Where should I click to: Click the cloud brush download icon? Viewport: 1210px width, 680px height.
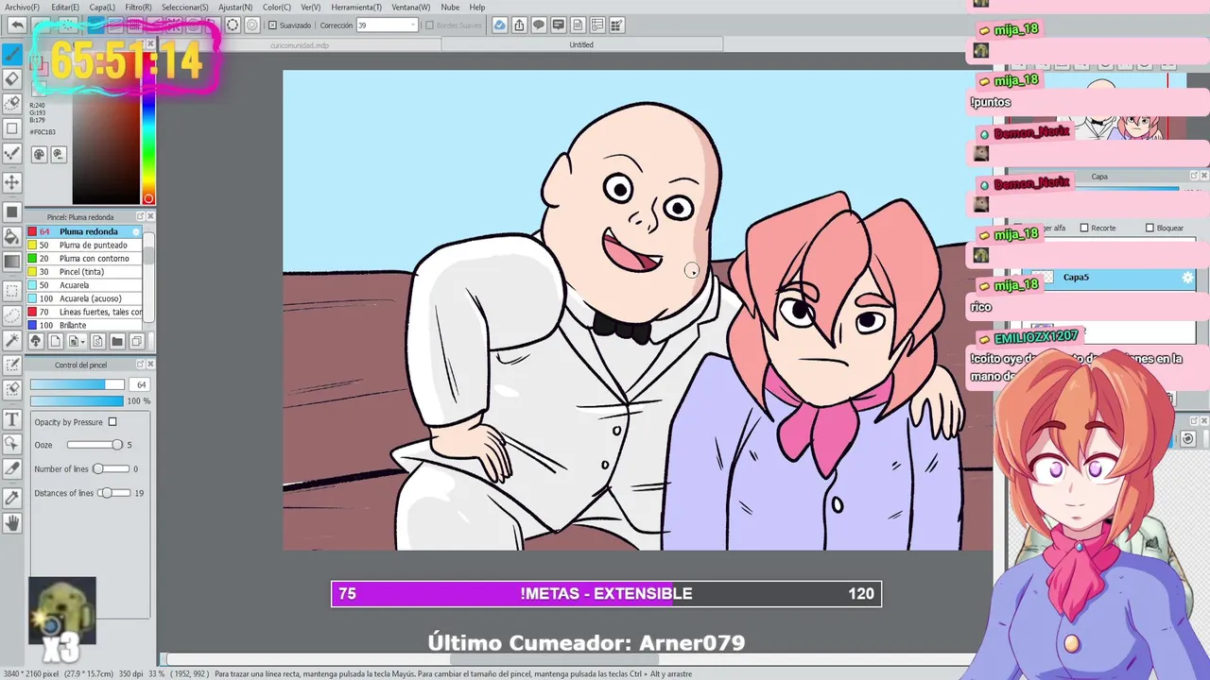[x=36, y=341]
